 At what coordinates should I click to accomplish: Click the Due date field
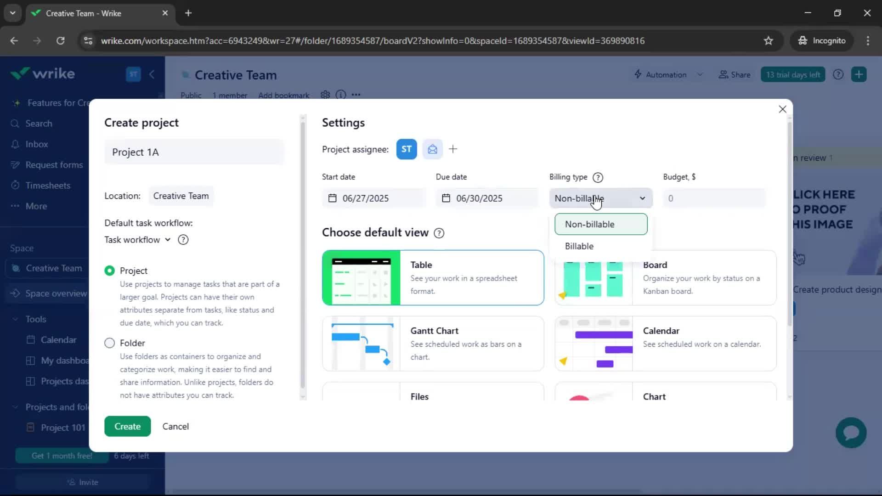point(487,198)
